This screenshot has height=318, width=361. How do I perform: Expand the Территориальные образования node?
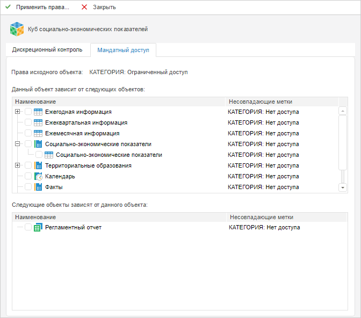click(x=18, y=165)
